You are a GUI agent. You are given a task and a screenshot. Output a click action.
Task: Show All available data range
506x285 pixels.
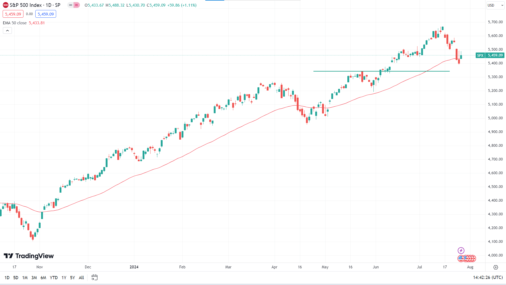click(81, 277)
